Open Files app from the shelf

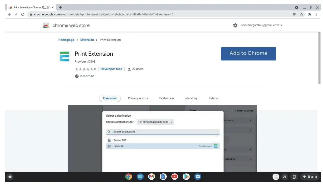pos(140,176)
